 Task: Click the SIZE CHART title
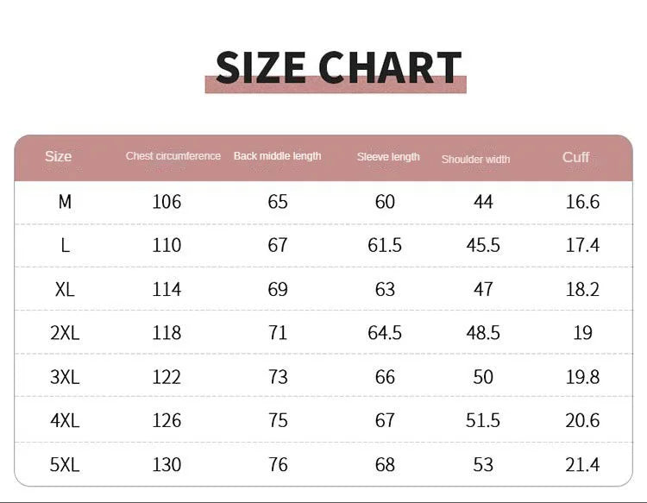(x=338, y=66)
